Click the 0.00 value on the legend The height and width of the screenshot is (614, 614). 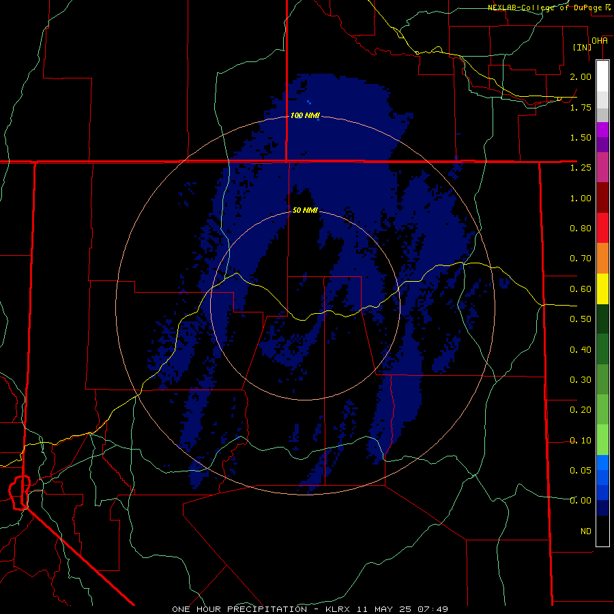(x=581, y=501)
